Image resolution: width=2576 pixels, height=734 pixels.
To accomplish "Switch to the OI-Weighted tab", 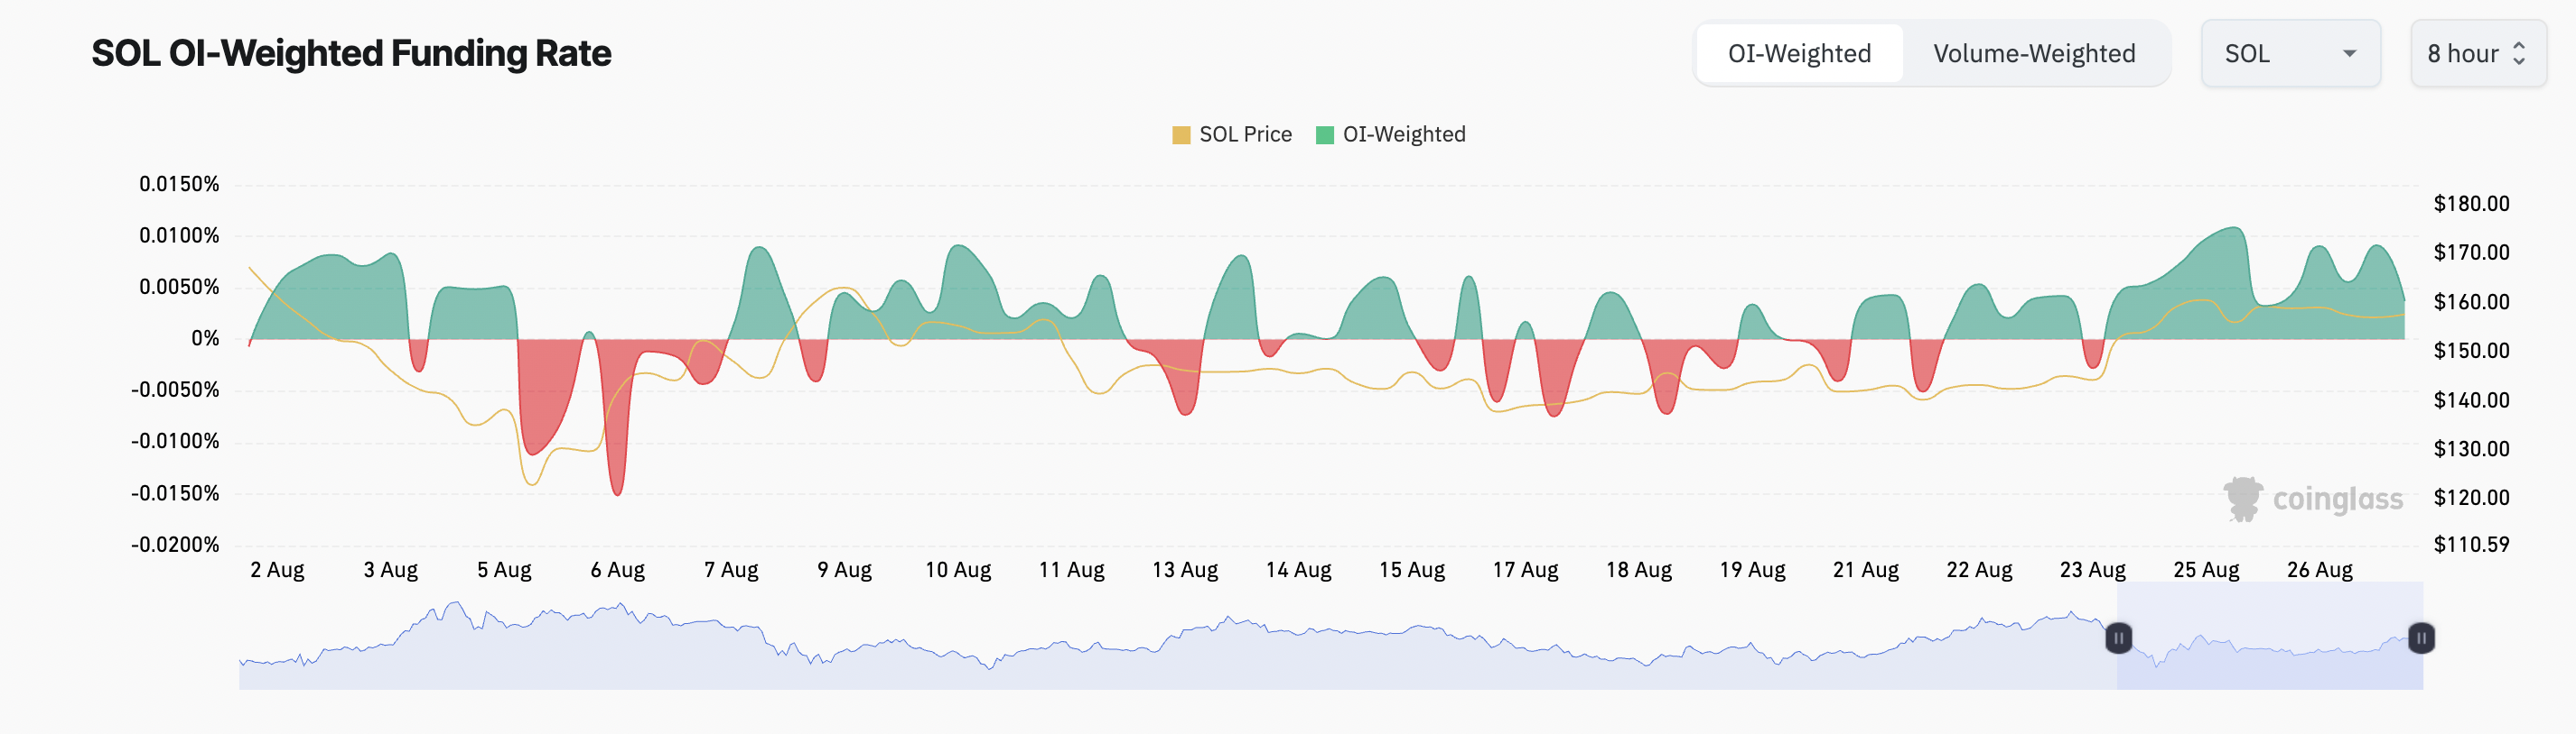I will tap(1799, 54).
